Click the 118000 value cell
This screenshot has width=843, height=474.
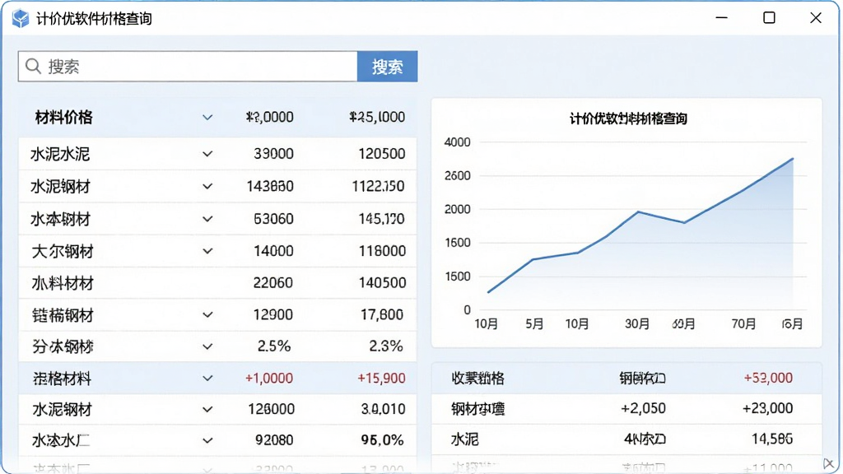pos(382,251)
